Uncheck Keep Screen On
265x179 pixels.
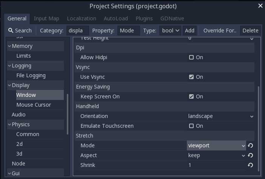pos(191,96)
